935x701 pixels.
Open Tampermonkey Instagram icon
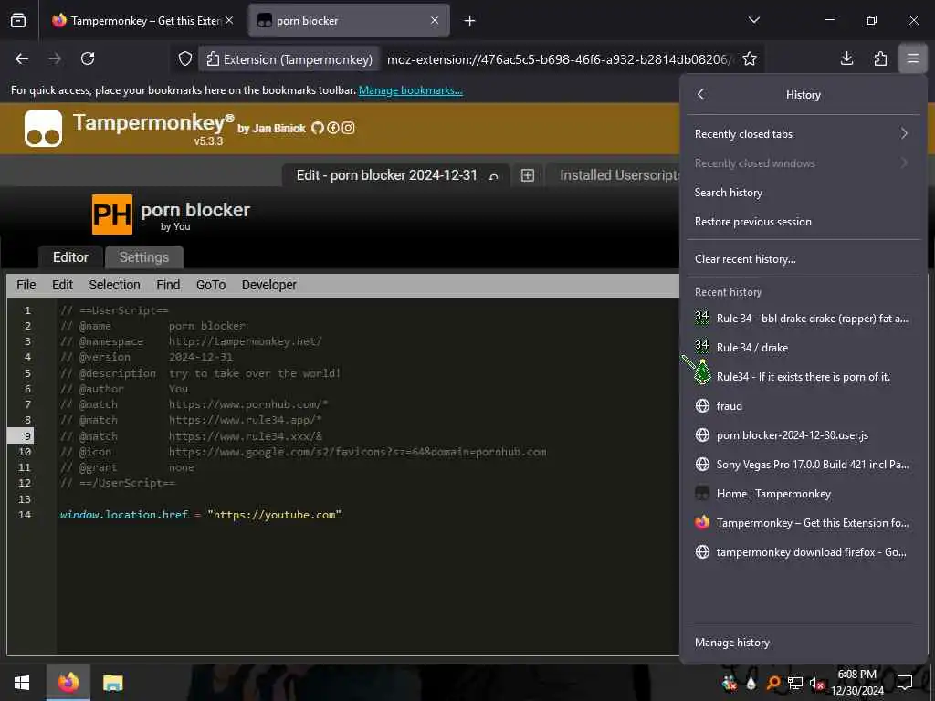348,128
